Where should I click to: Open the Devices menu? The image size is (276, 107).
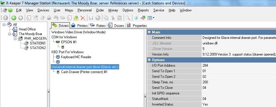click(43, 10)
